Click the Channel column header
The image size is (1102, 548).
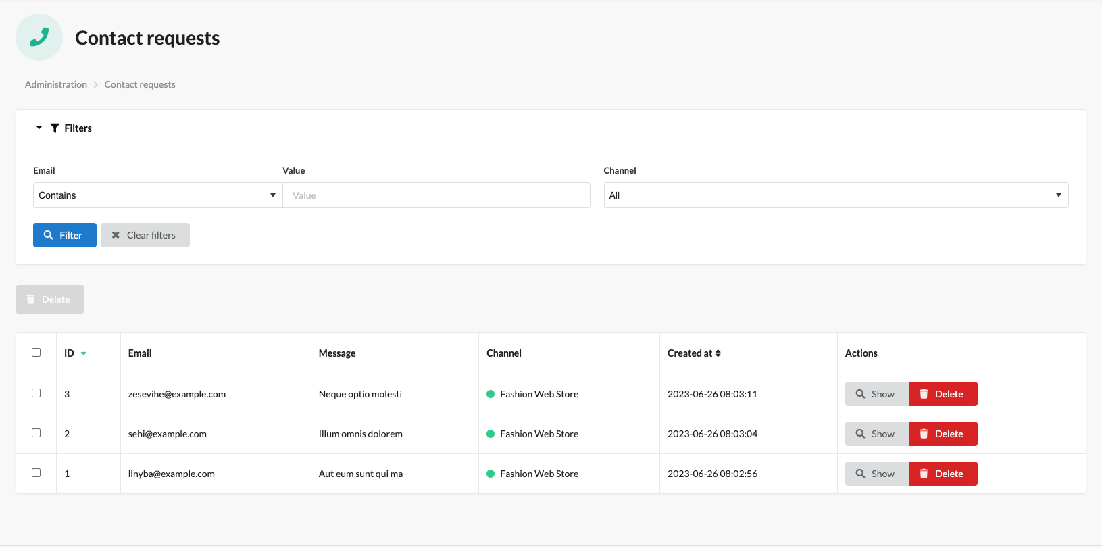point(504,353)
